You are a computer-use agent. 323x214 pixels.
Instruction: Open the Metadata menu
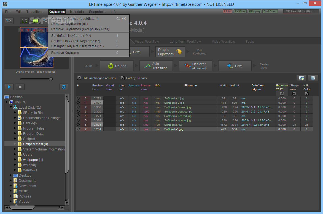point(77,12)
